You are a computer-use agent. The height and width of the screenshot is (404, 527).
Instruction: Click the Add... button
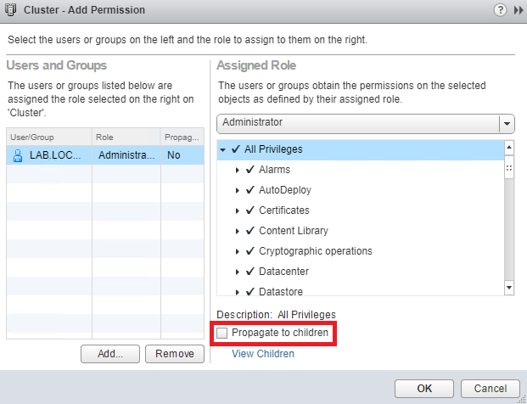(x=109, y=354)
